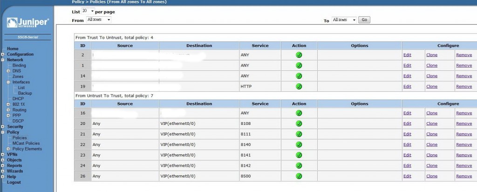Edit policy with service 8142
Image resolution: width=477 pixels, height=192 pixels.
tap(407, 165)
